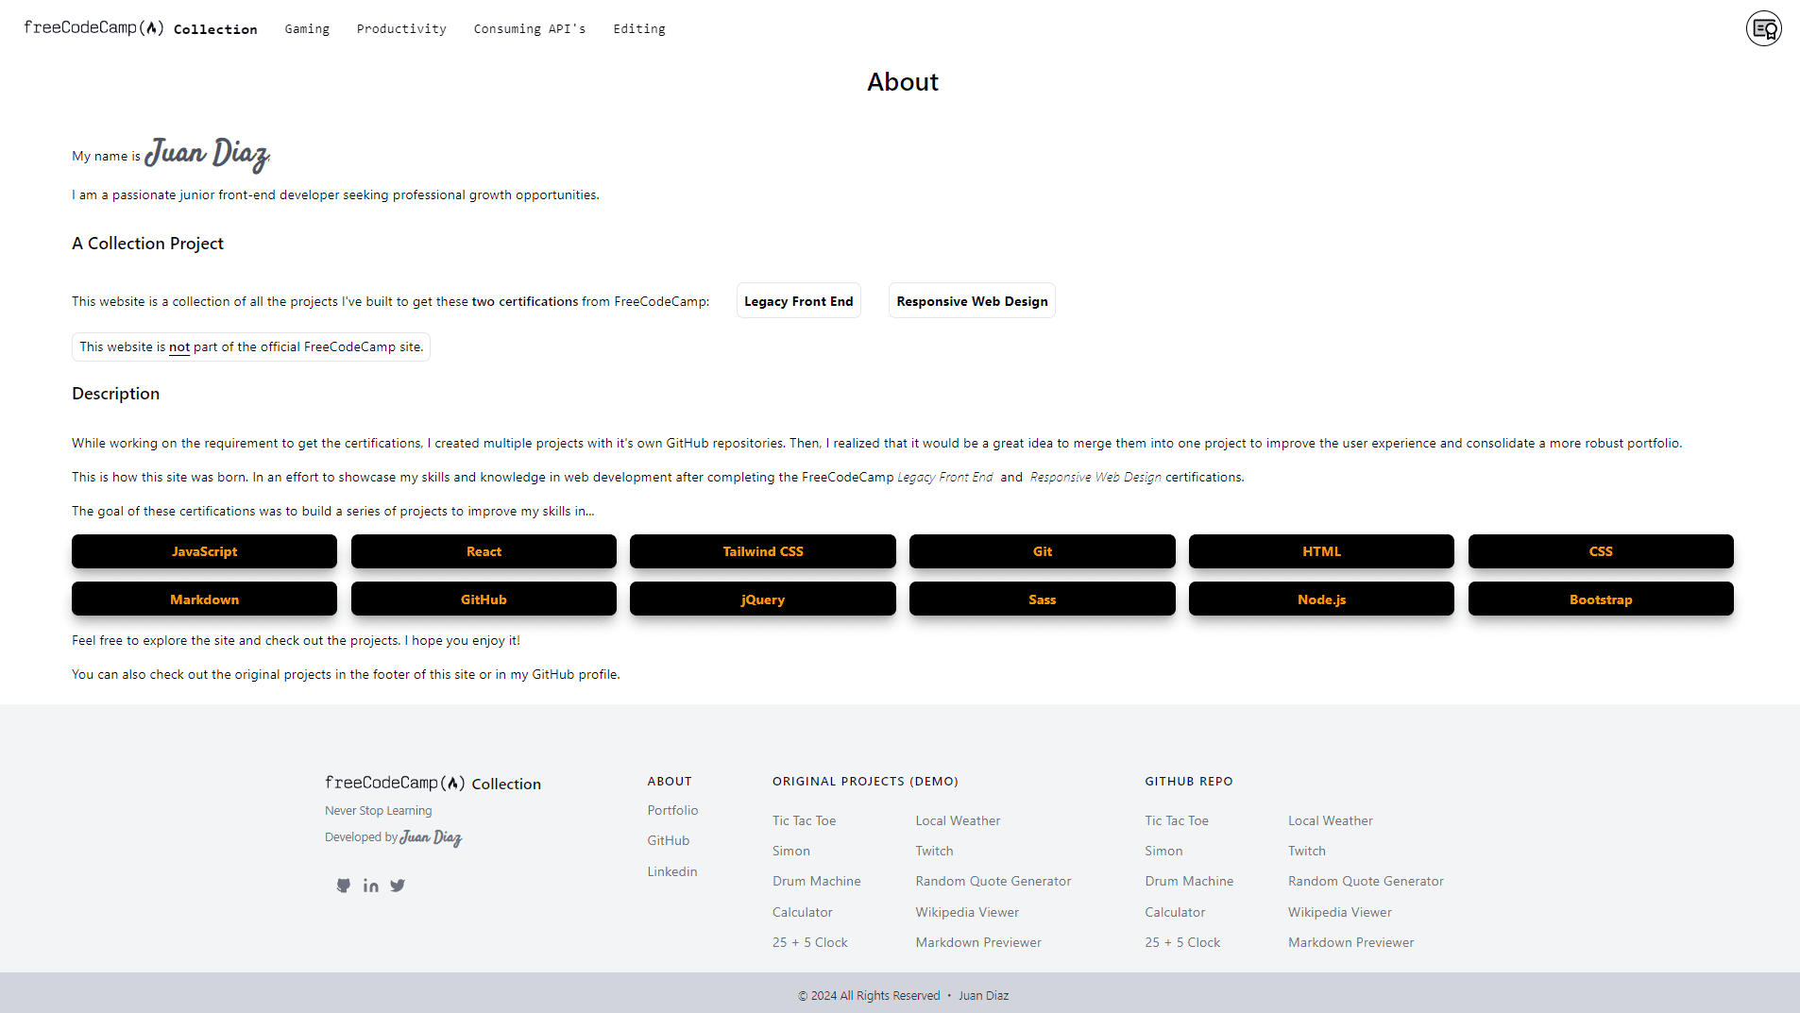Open Local Weather GitHub repo link
Screen dimensions: 1800x1013
[1331, 820]
